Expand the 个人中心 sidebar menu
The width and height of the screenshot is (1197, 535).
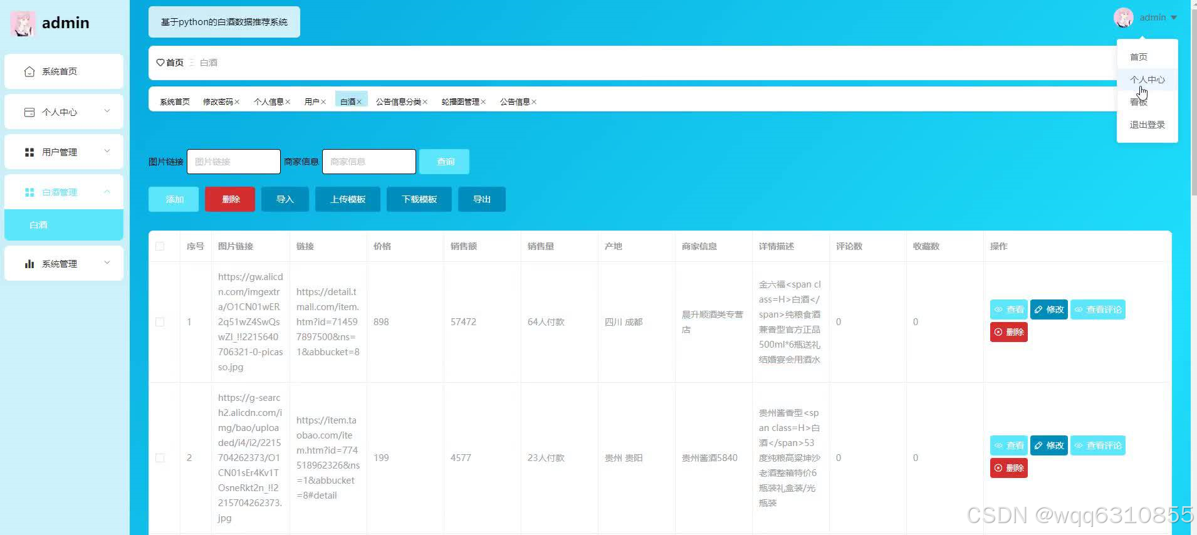coord(107,112)
